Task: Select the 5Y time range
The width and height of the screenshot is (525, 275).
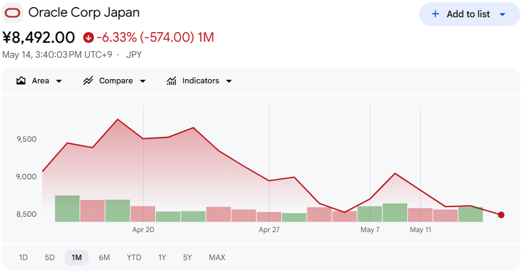Action: [x=187, y=258]
